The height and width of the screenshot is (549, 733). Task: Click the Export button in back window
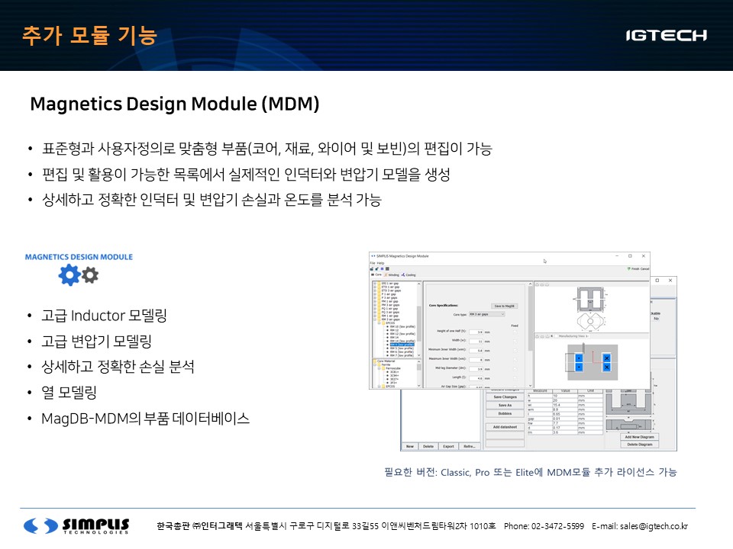pos(448,446)
